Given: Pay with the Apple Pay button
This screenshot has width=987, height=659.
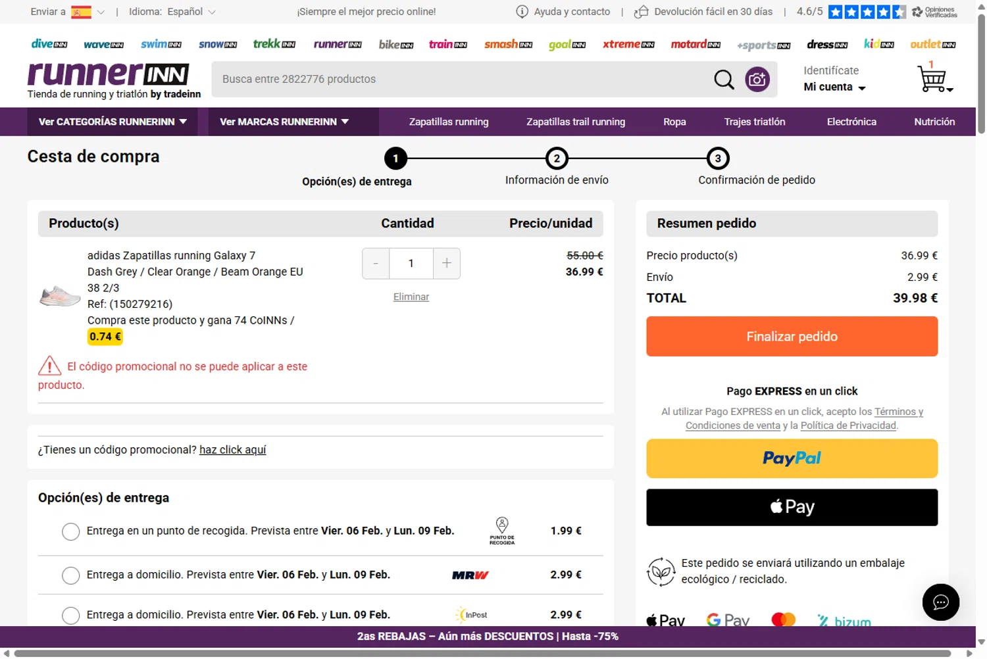Looking at the screenshot, I should point(792,507).
